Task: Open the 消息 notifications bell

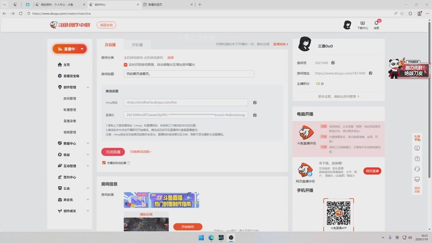Action: coord(376,24)
